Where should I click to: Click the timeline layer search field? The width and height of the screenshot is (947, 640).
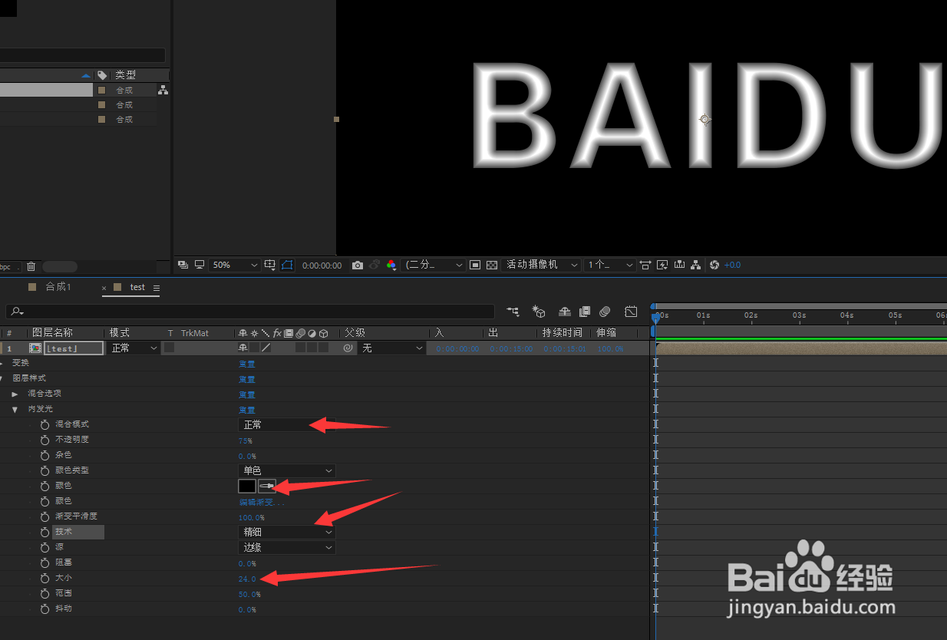coord(250,312)
